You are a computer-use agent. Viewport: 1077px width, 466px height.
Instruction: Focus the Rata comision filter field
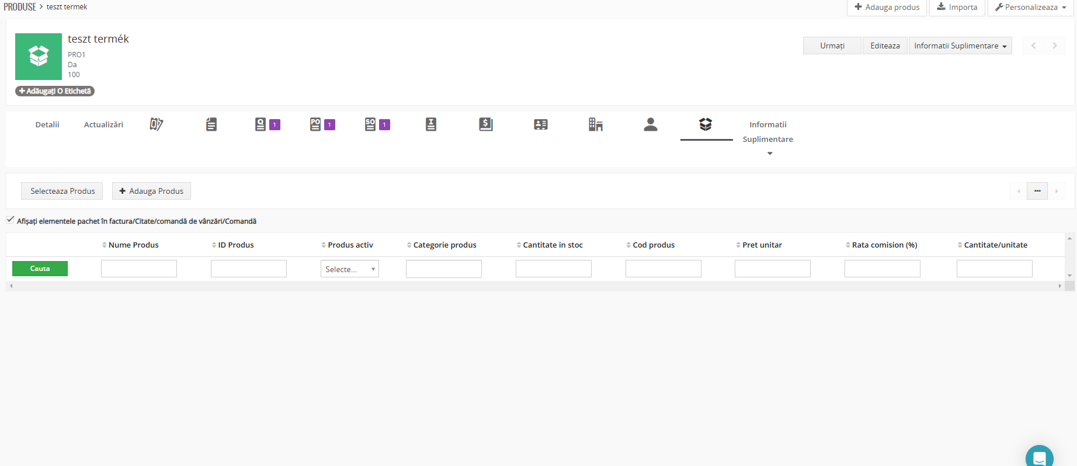click(x=883, y=269)
